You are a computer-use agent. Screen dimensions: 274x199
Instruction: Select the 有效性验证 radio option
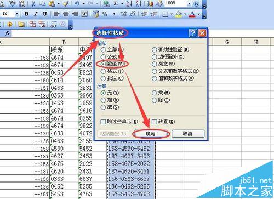tap(155, 49)
